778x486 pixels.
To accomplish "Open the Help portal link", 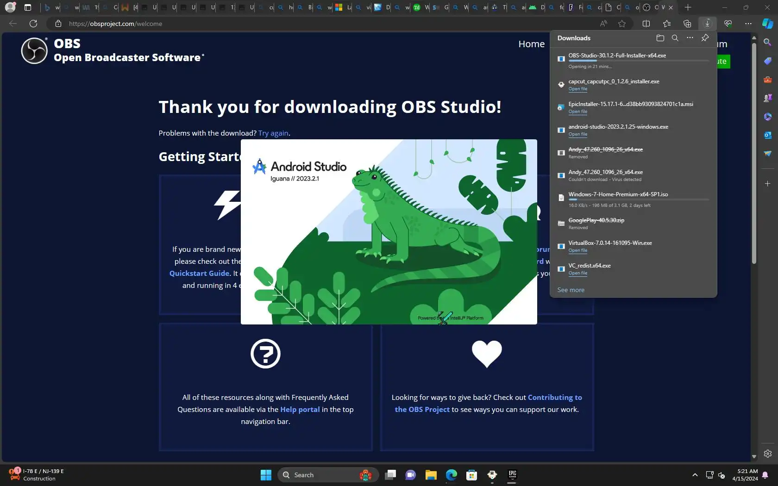I will click(x=300, y=409).
